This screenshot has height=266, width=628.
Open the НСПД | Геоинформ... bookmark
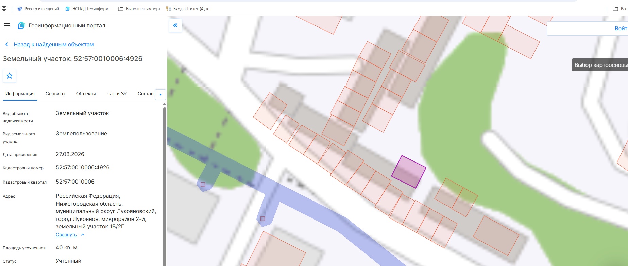coord(88,9)
